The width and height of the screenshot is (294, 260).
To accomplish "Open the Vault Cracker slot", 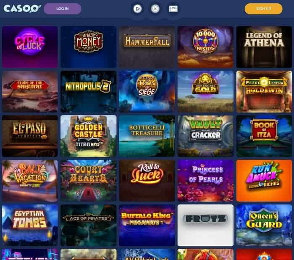I will [x=205, y=136].
